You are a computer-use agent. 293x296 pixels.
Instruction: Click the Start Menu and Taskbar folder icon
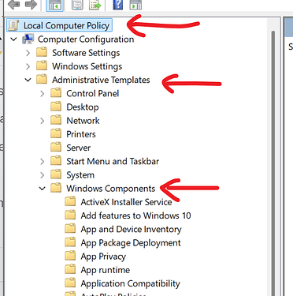(56, 161)
